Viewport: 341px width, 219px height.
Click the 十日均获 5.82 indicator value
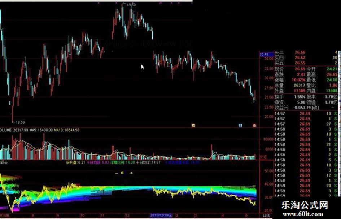point(98,162)
